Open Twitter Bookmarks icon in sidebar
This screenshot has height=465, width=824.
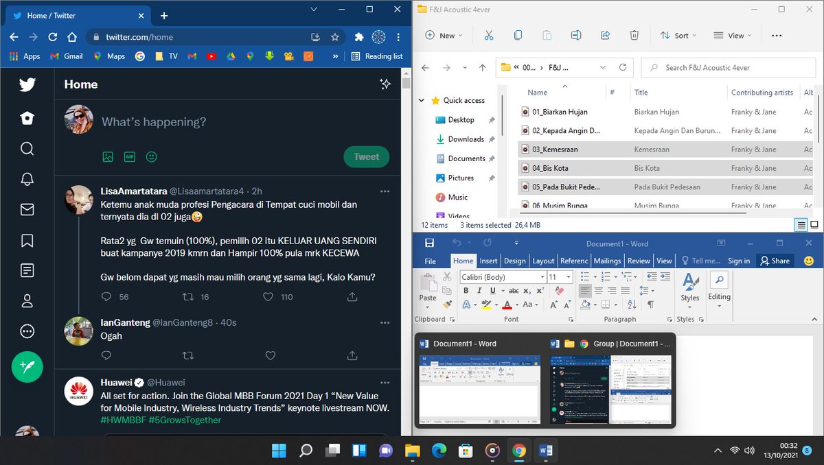pos(27,240)
